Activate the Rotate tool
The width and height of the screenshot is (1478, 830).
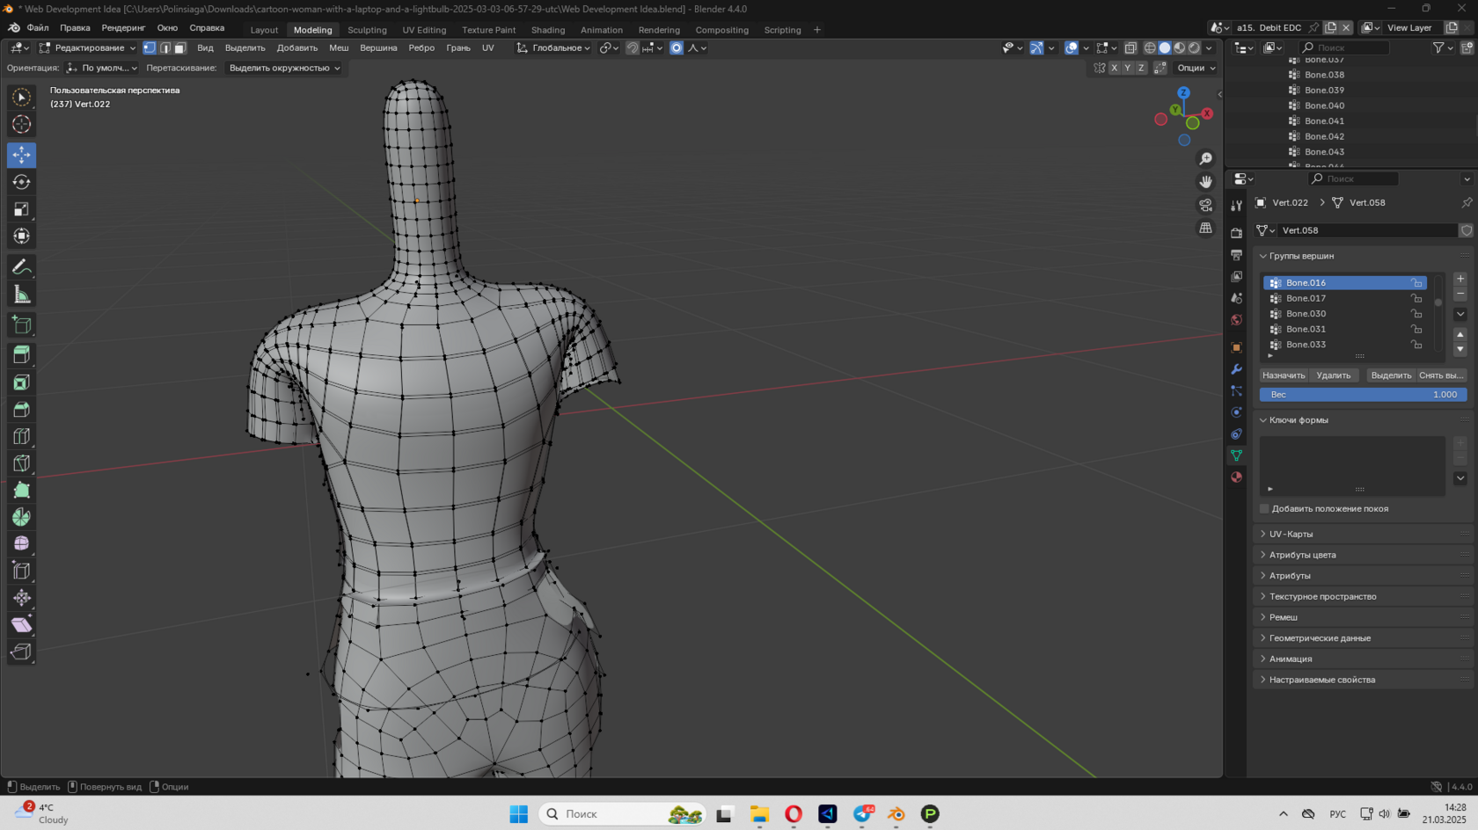click(x=21, y=182)
